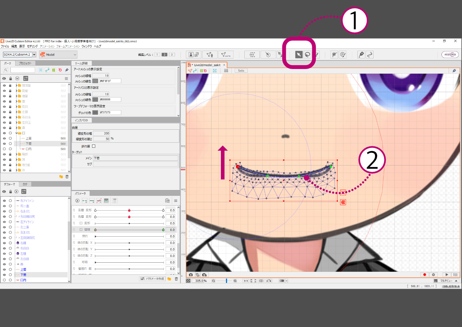This screenshot has width=462, height=327.
Task: Open the Model workspace dropdown
Action: click(58, 55)
